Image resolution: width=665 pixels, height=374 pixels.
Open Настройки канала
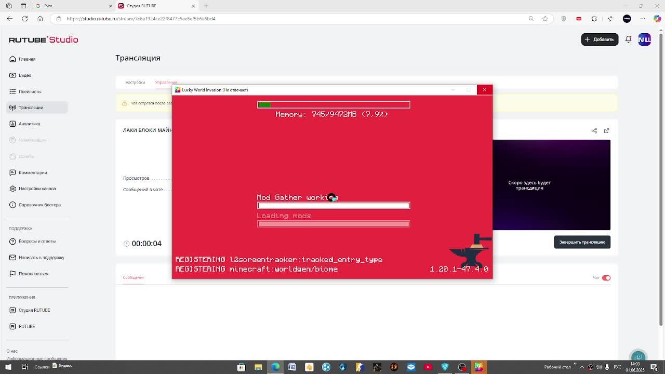pos(37,189)
